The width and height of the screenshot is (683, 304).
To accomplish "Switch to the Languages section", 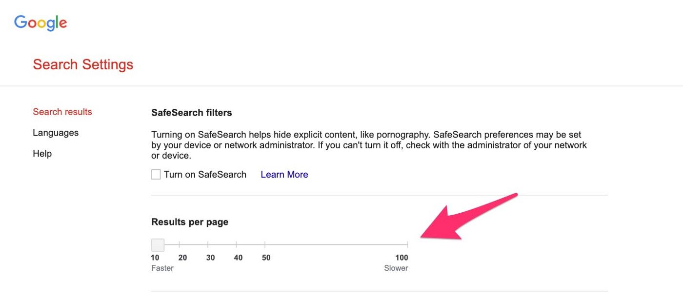I will (x=56, y=133).
